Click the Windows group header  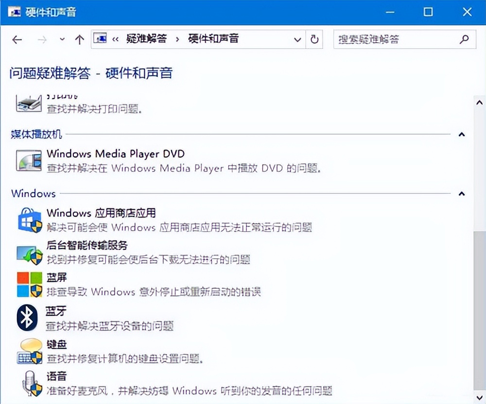[34, 193]
